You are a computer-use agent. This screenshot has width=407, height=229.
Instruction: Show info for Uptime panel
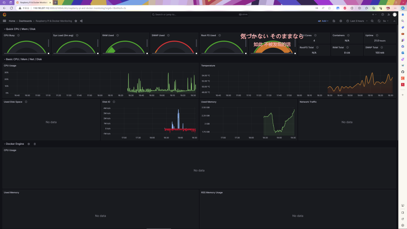click(x=377, y=35)
